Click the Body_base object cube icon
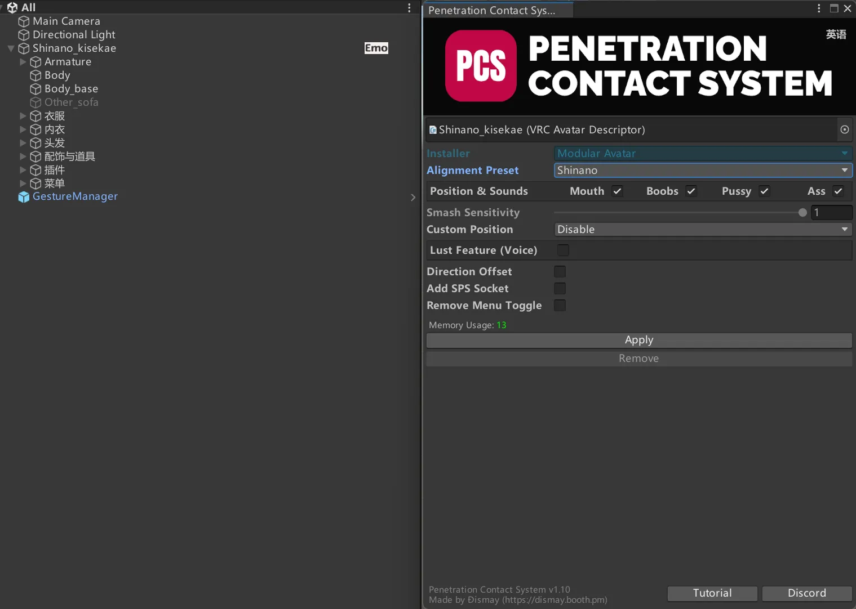 36,89
